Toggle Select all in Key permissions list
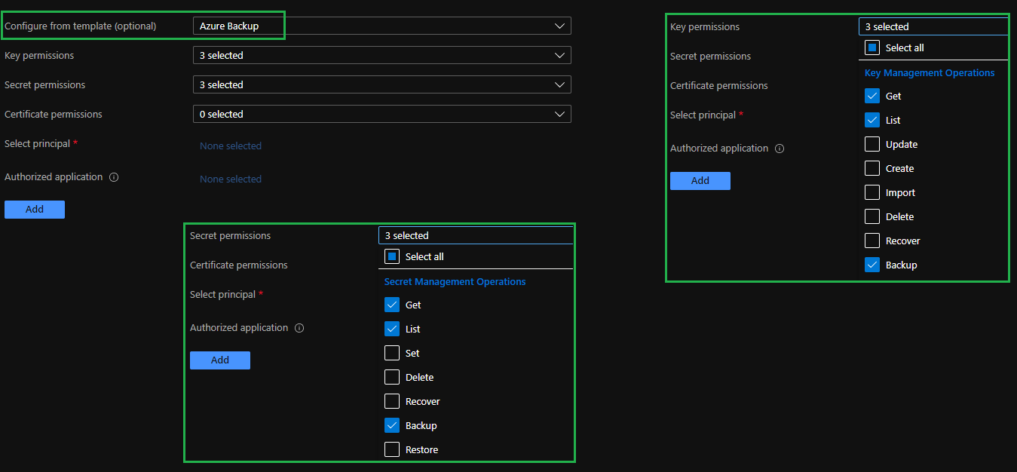This screenshot has height=472, width=1017. coord(872,48)
